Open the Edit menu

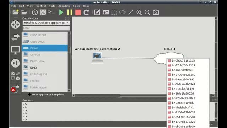click(22, 6)
